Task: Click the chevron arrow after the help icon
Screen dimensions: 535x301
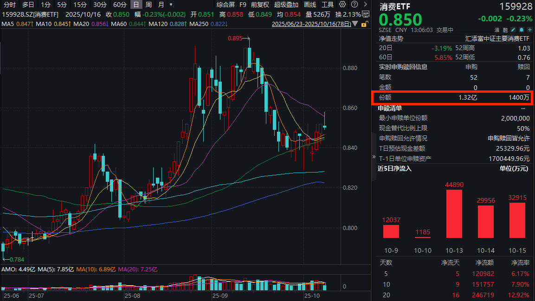Action: (x=365, y=4)
